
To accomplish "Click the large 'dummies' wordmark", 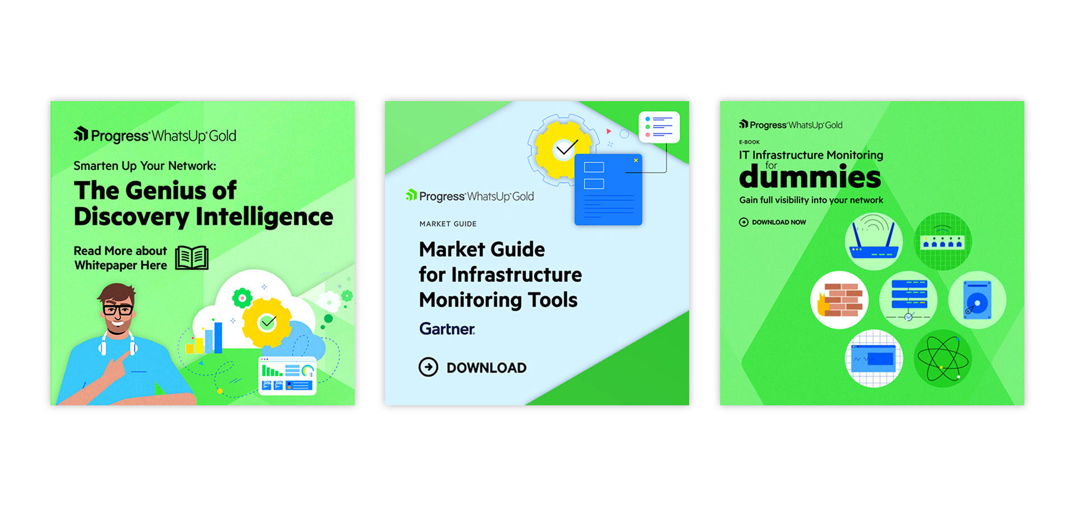I will (x=810, y=177).
